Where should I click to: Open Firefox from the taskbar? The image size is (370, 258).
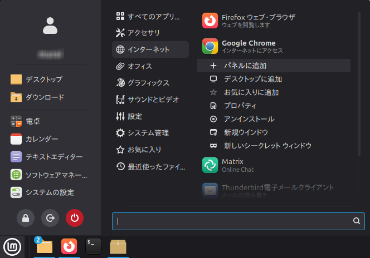click(69, 246)
